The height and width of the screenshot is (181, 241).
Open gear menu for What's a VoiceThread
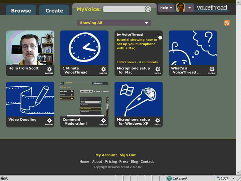pos(212,71)
